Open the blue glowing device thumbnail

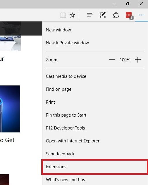tap(10, 109)
